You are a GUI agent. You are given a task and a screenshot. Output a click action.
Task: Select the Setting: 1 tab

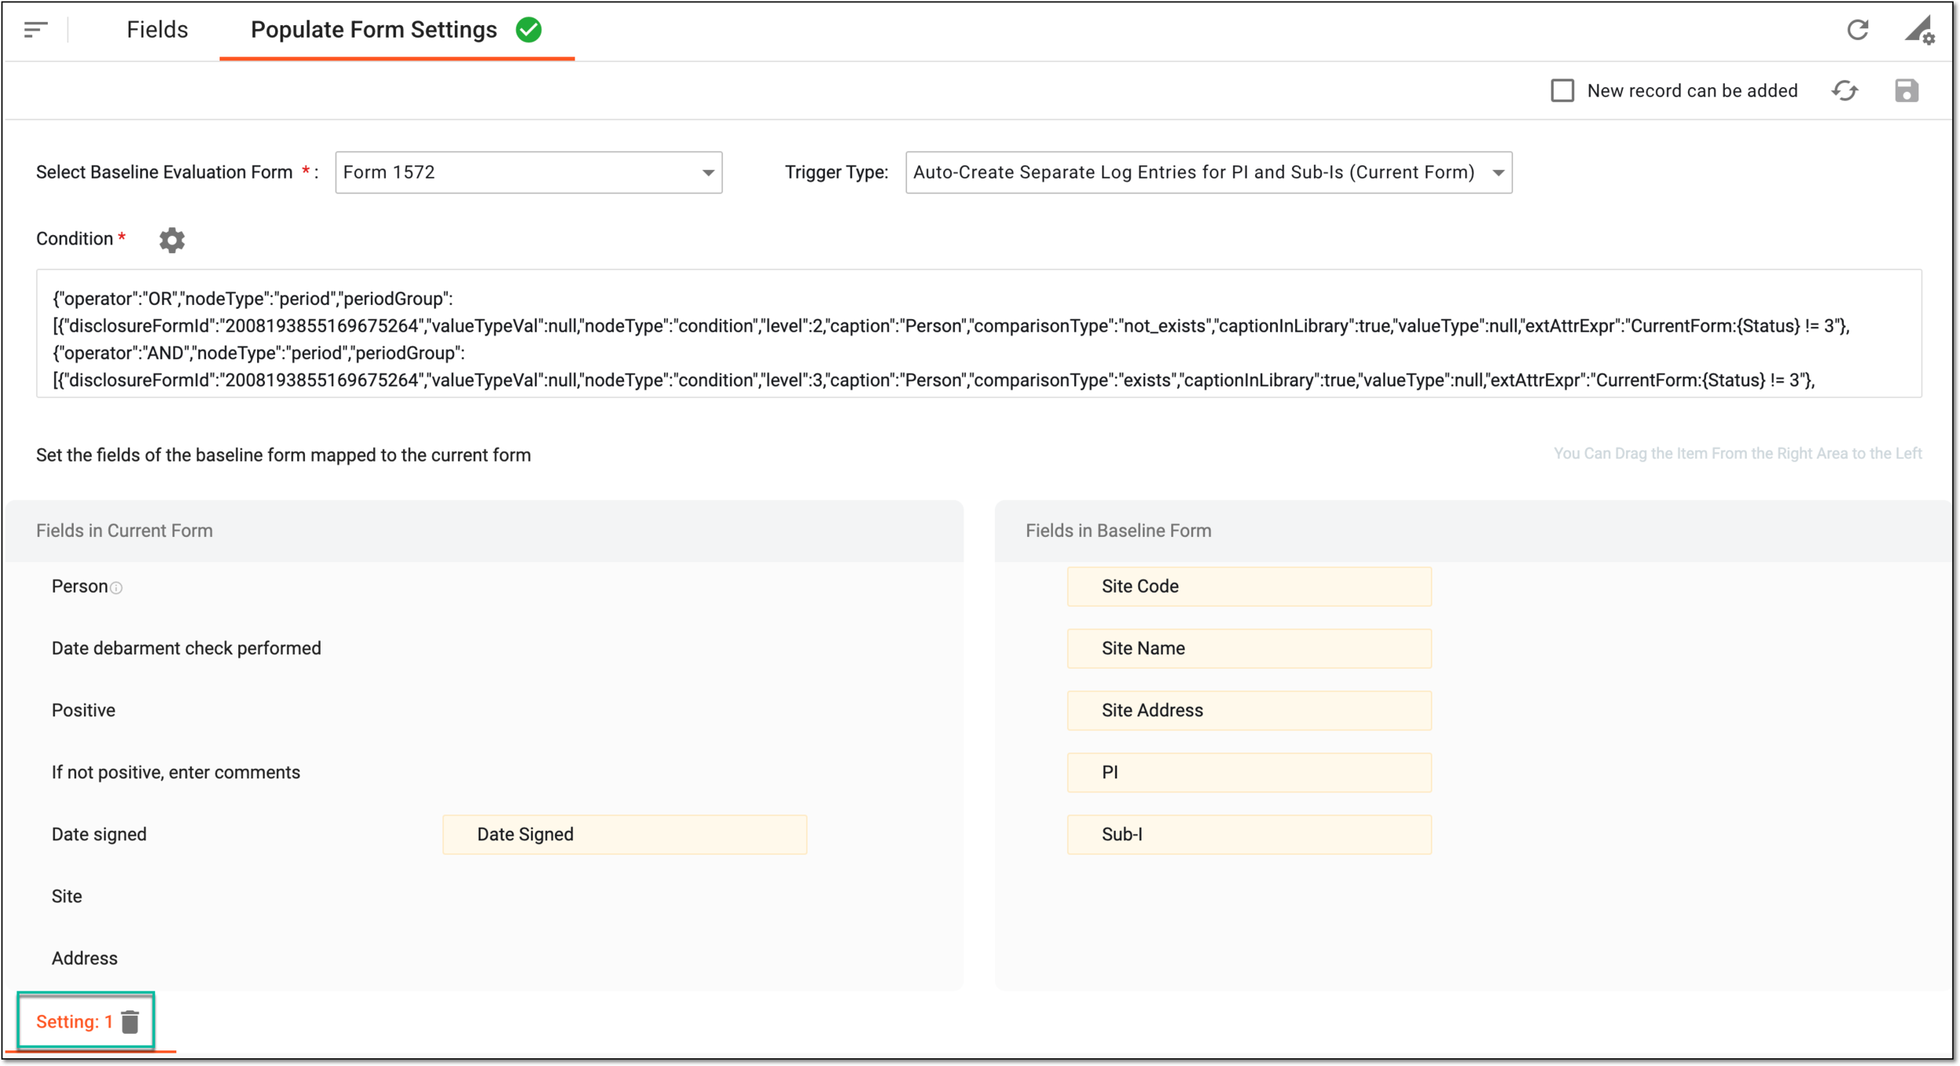(x=74, y=1022)
